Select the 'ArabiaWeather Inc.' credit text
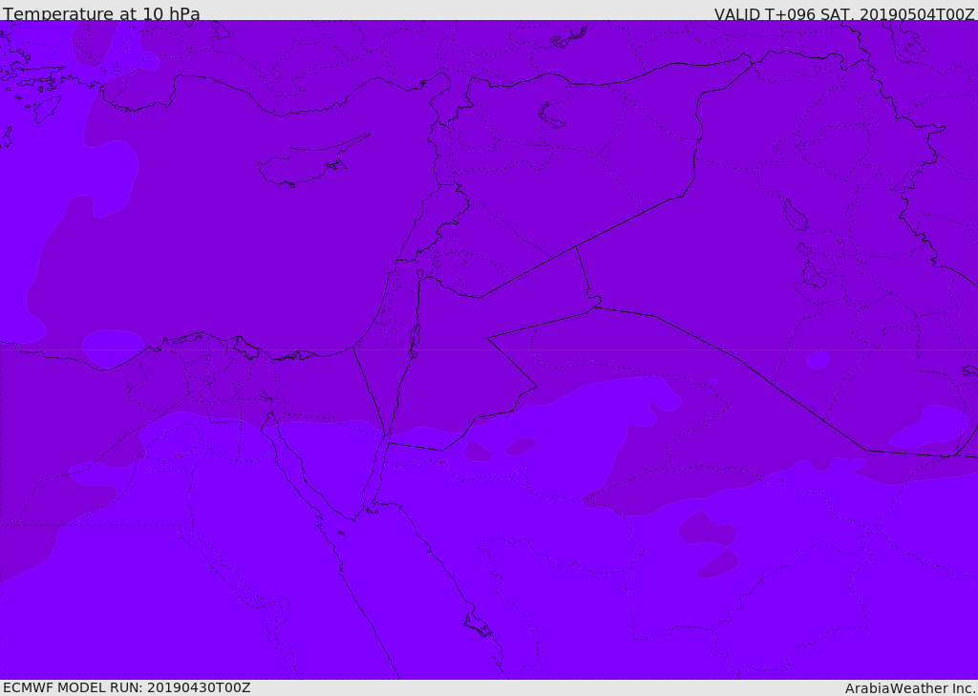Viewport: 978px width, 696px height. (910, 688)
